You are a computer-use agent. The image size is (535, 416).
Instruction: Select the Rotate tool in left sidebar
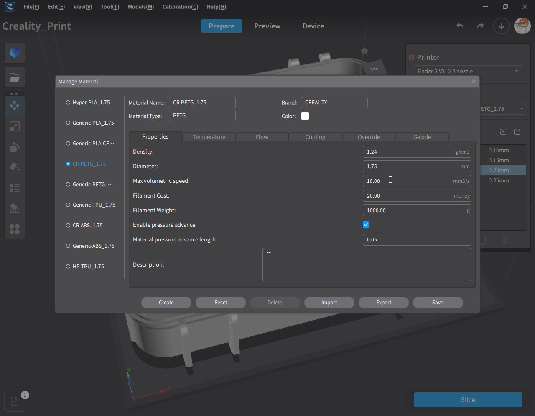point(15,147)
